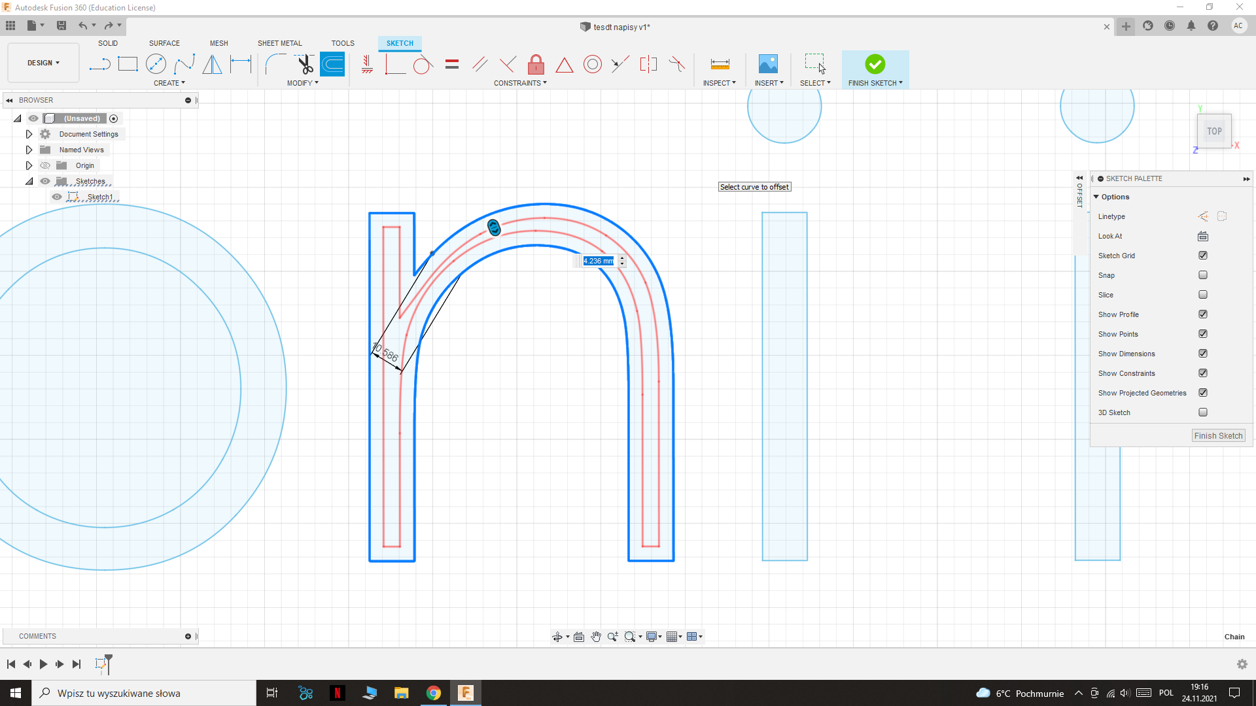
Task: Apply the Parallel constraint
Action: click(480, 64)
